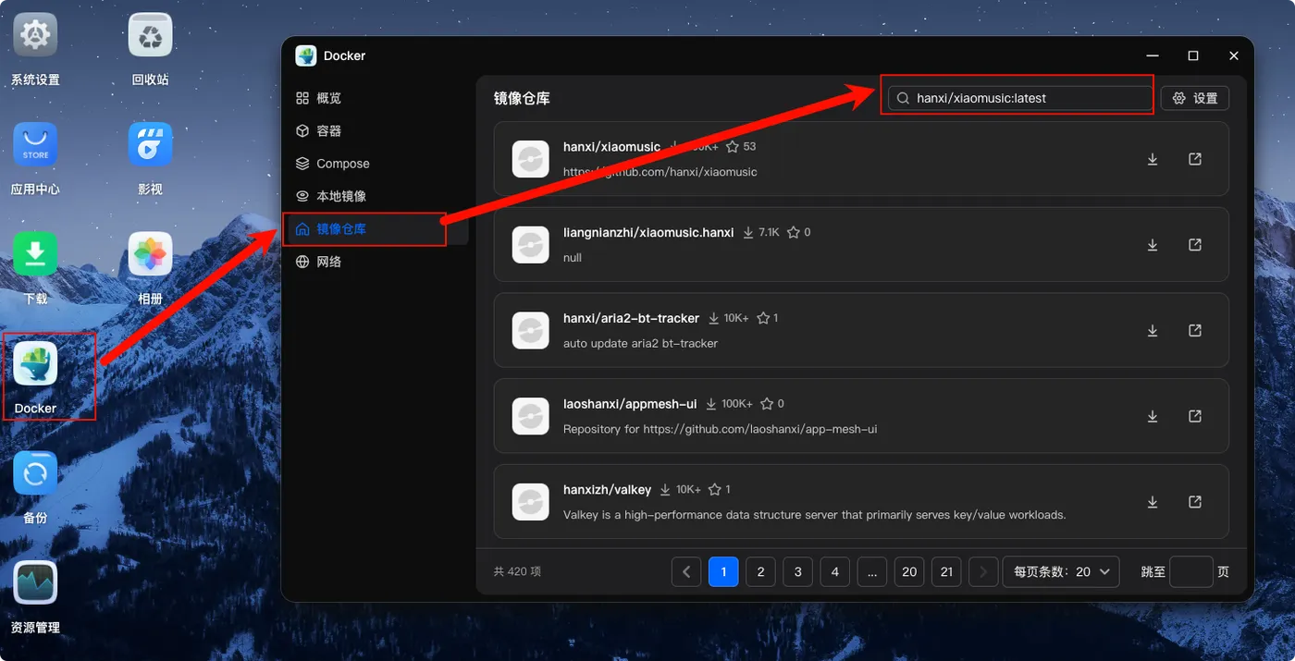This screenshot has height=661, width=1295.
Task: Download hanxi/aria2-bt-tracker image
Action: tap(1153, 330)
